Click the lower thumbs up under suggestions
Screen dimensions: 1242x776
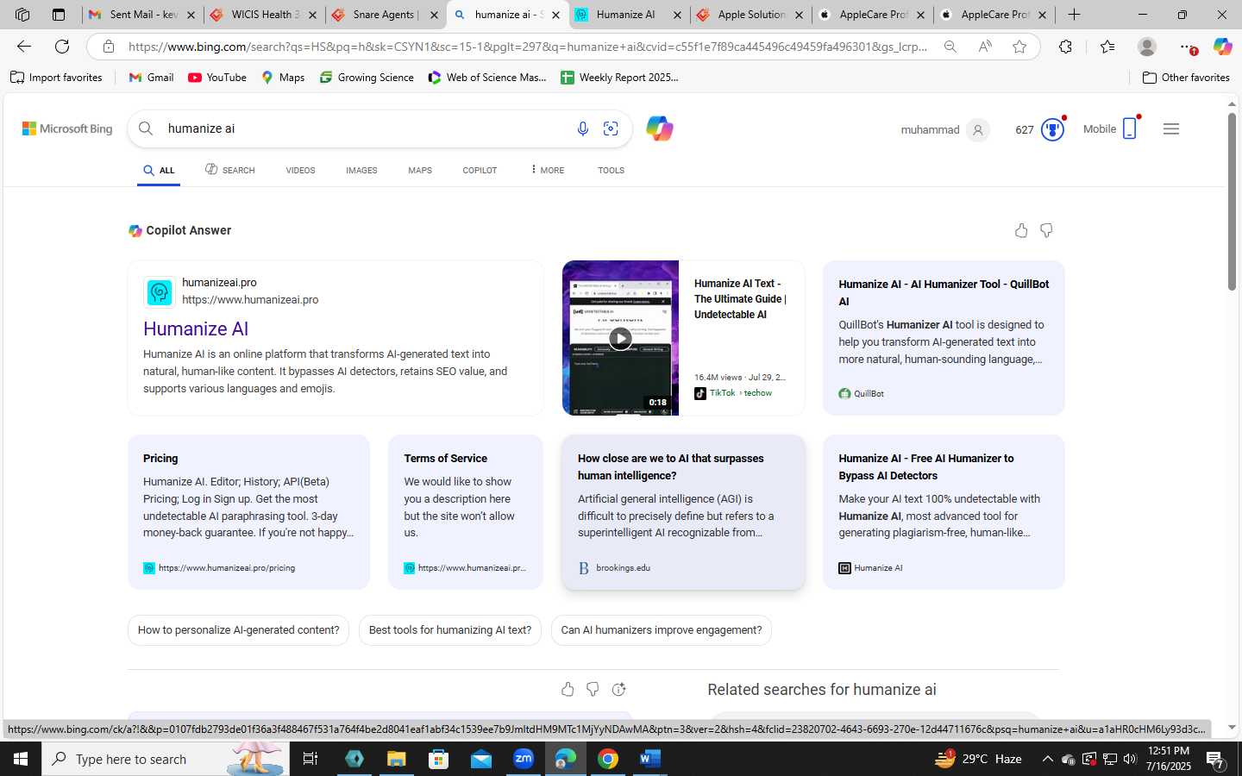[568, 689]
